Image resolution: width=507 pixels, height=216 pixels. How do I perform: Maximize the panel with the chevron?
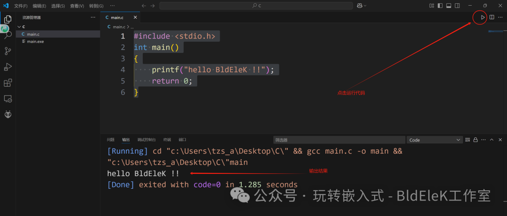point(492,140)
